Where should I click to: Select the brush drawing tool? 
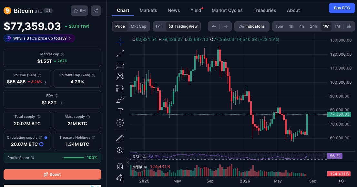(x=120, y=100)
